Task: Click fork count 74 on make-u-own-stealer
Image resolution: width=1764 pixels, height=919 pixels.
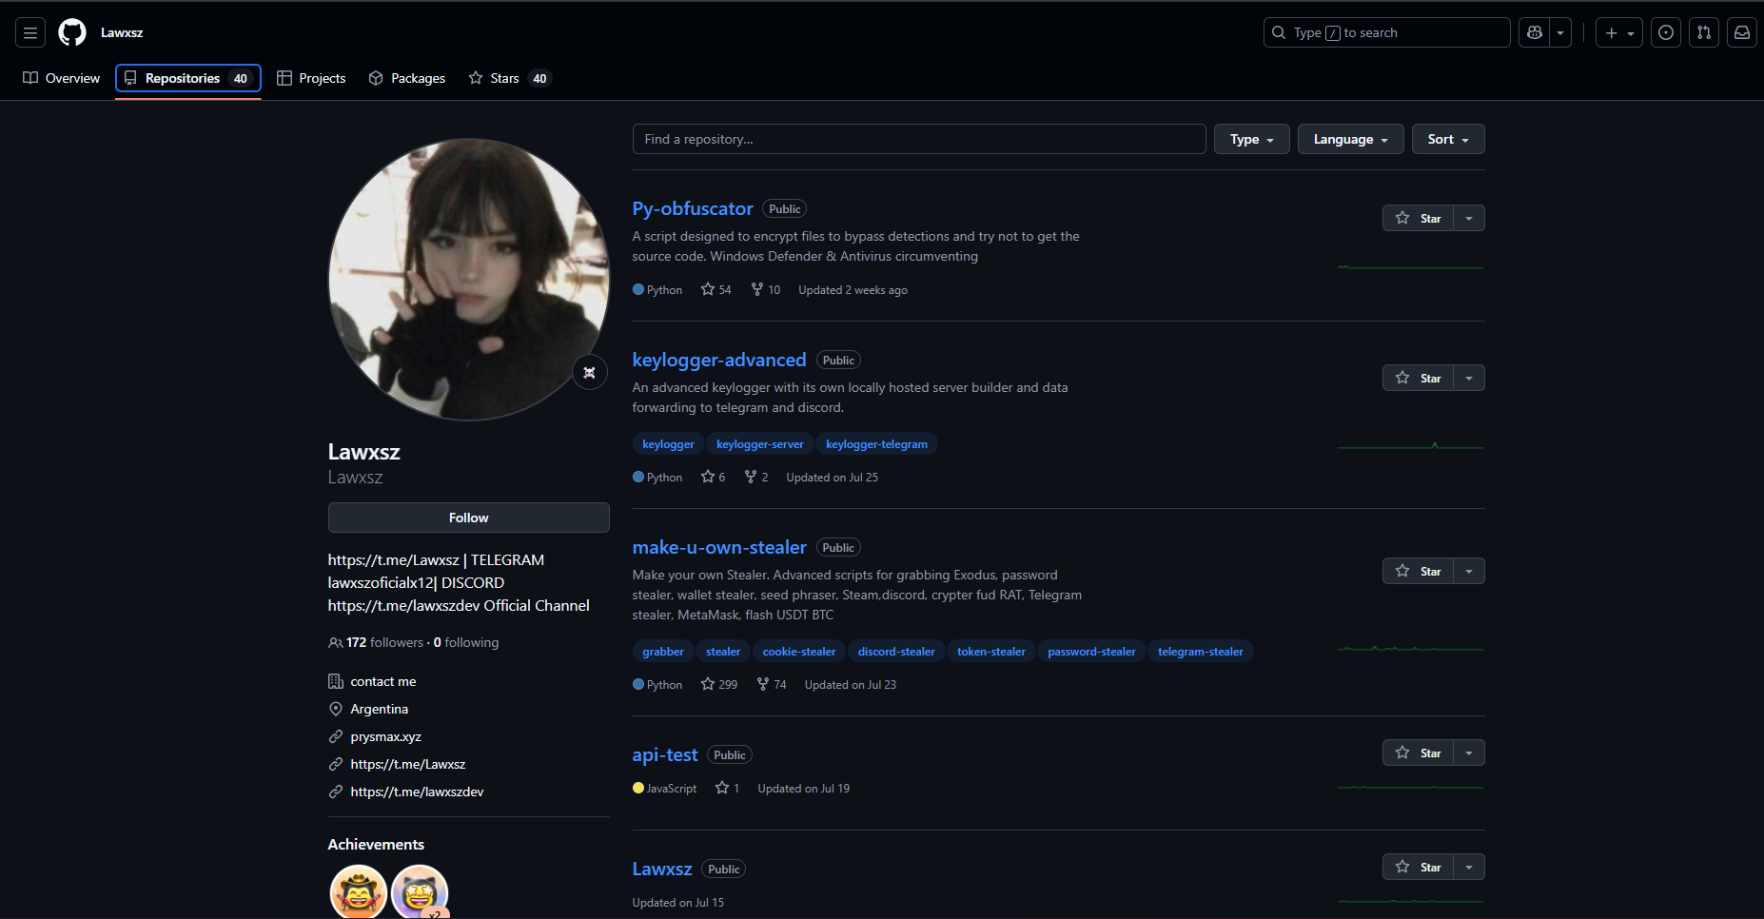Action: coord(771,684)
